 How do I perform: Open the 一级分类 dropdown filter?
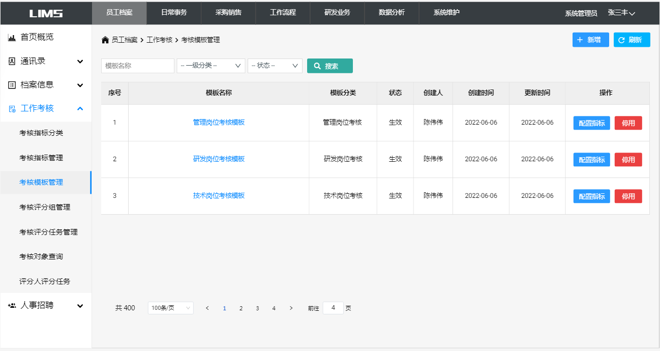(211, 66)
